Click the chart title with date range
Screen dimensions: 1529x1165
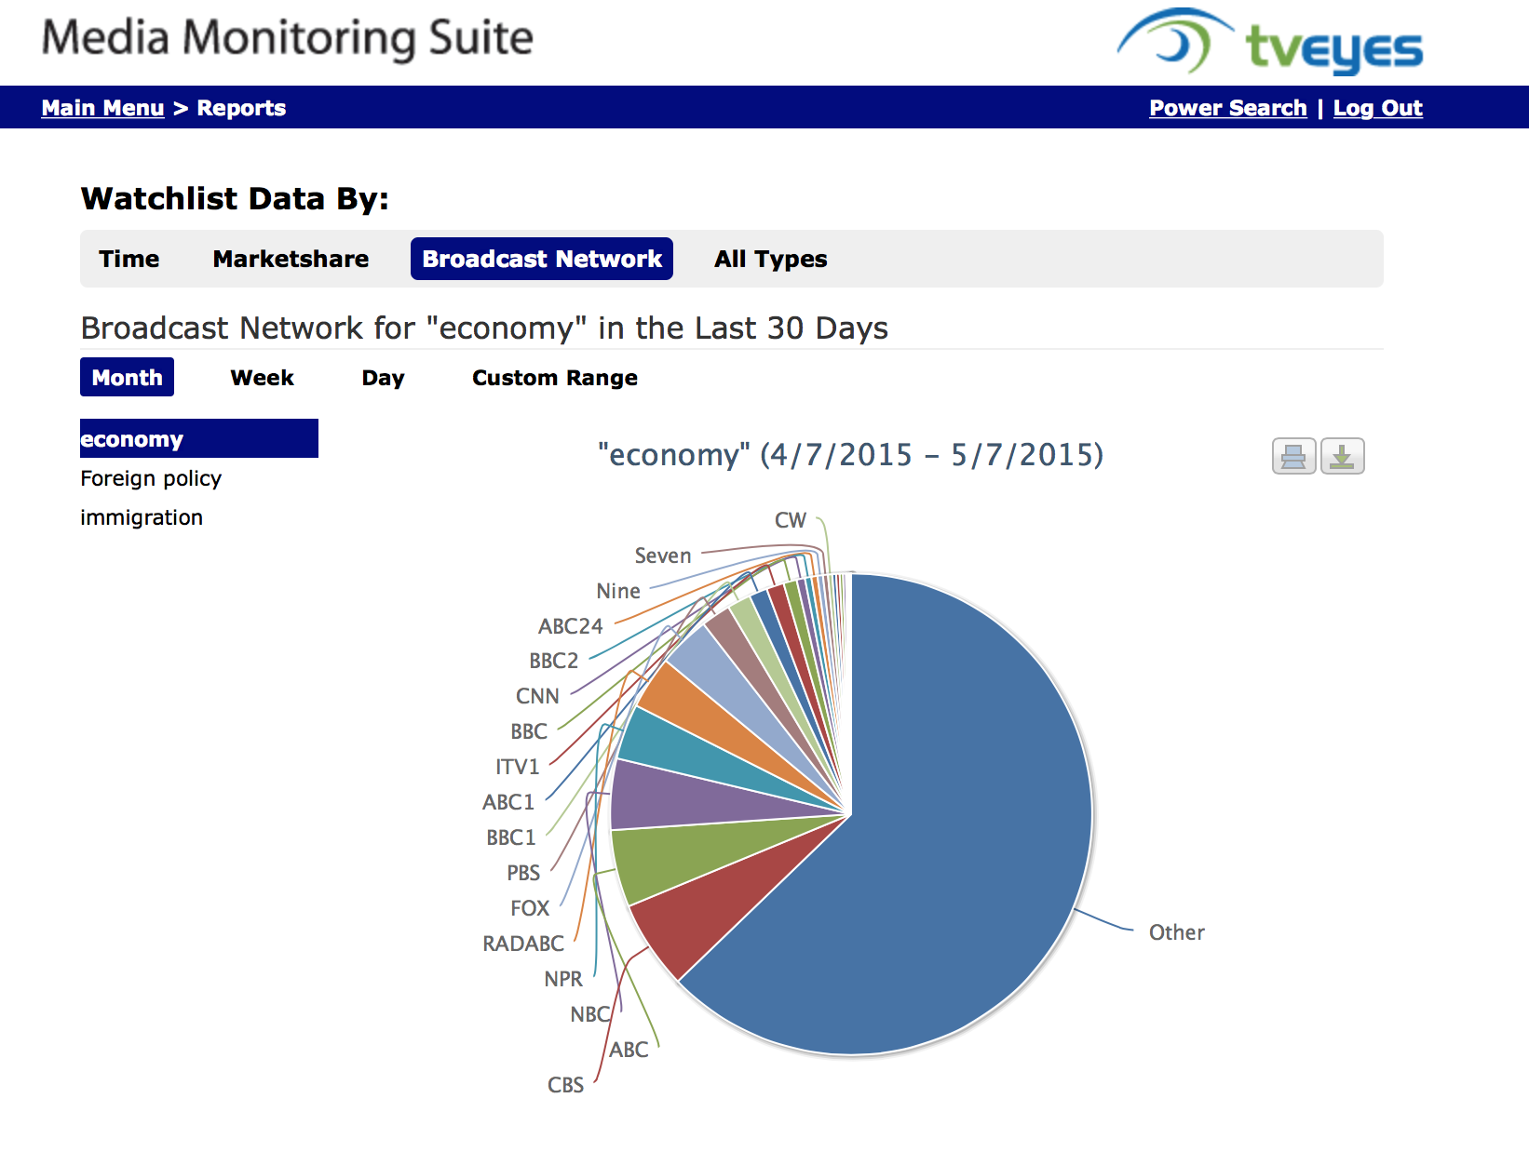(x=850, y=455)
